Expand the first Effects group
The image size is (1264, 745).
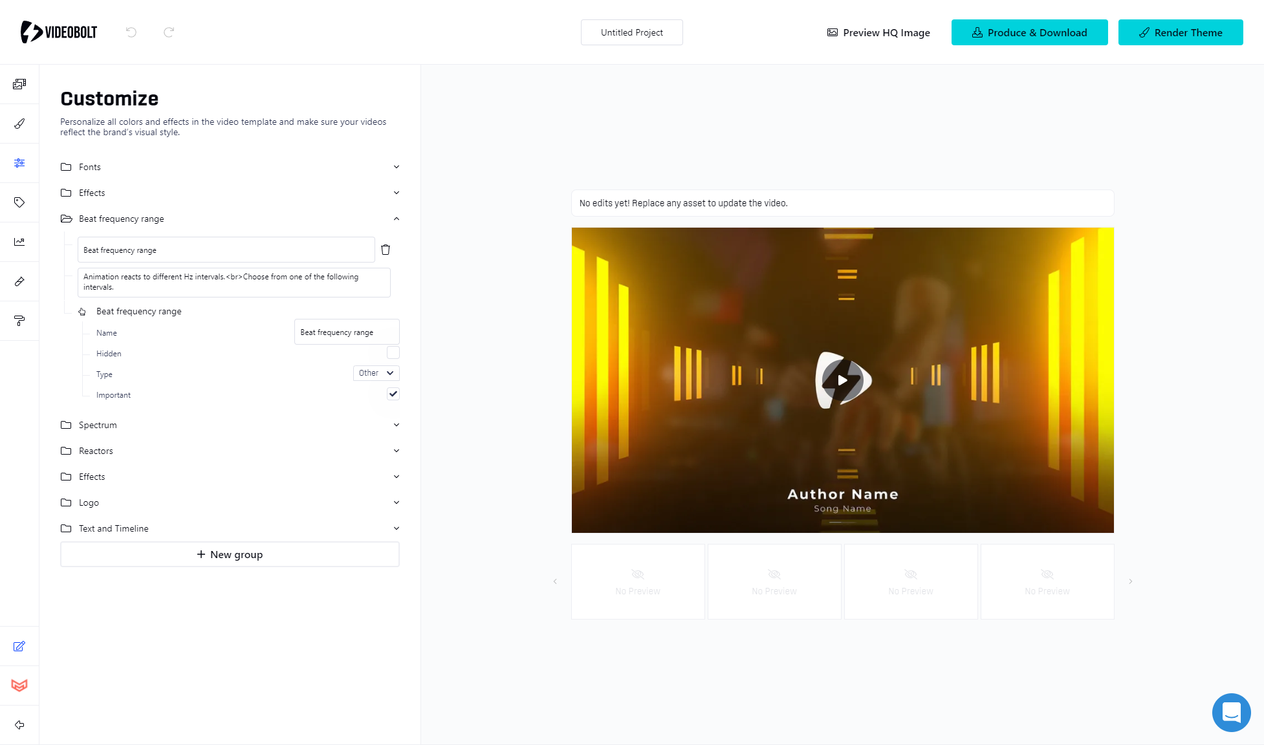[x=397, y=193]
